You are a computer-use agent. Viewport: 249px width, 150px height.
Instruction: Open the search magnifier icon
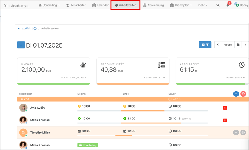coord(218,5)
